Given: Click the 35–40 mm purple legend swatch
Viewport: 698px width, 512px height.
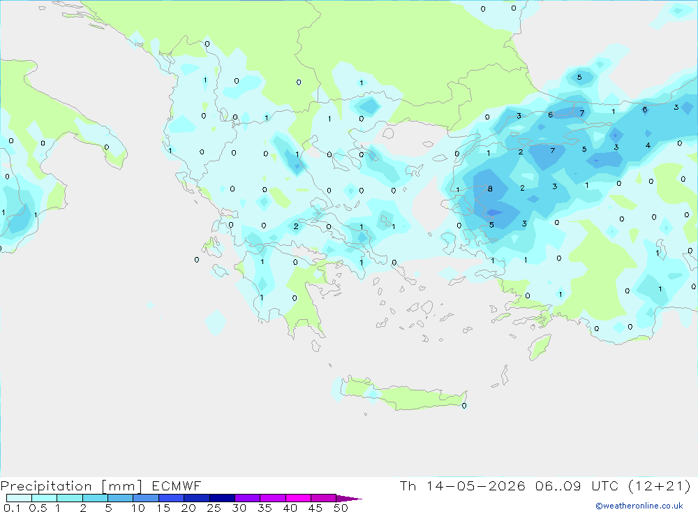Looking at the screenshot, I should click(x=272, y=498).
